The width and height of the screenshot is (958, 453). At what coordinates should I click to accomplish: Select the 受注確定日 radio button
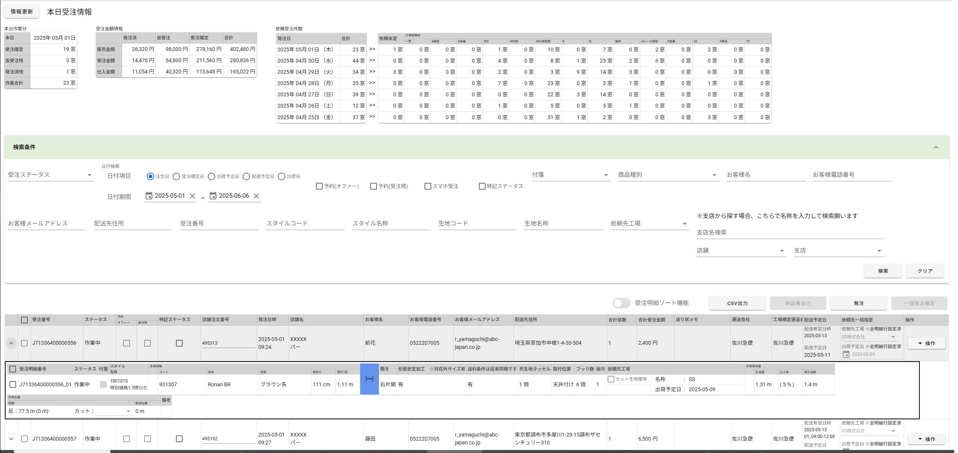point(176,176)
